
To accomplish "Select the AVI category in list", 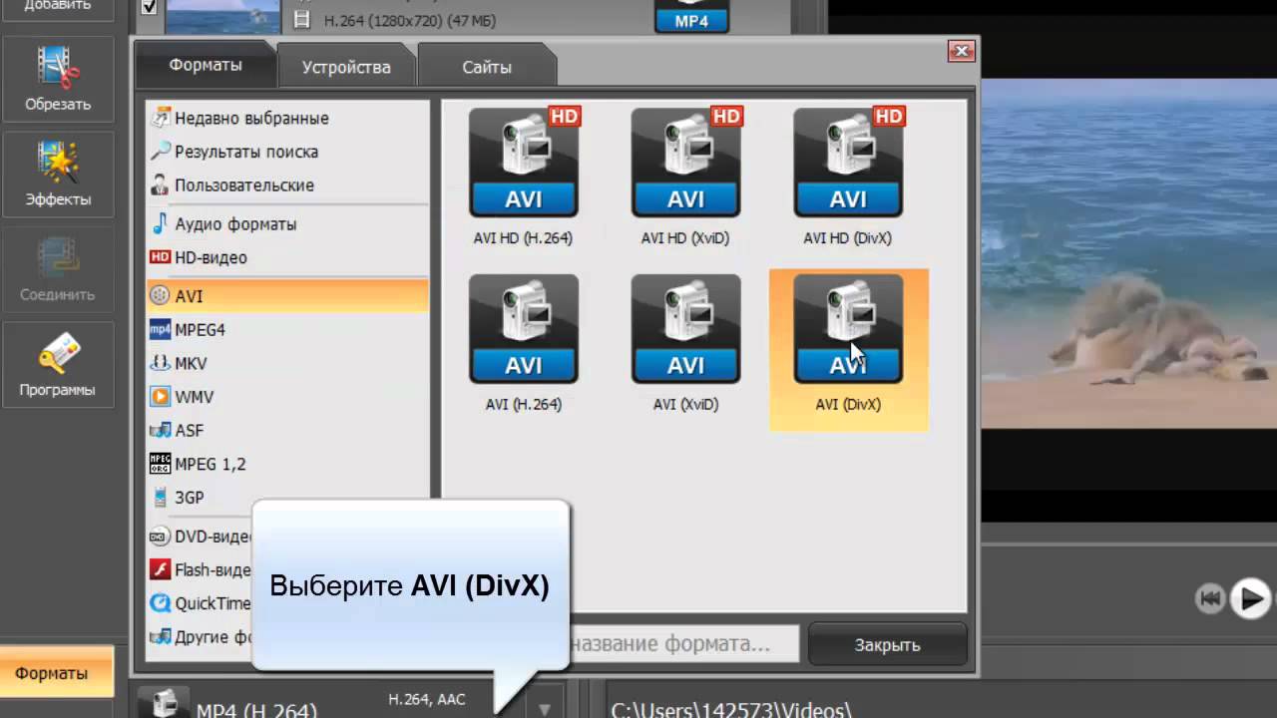I will (x=288, y=296).
